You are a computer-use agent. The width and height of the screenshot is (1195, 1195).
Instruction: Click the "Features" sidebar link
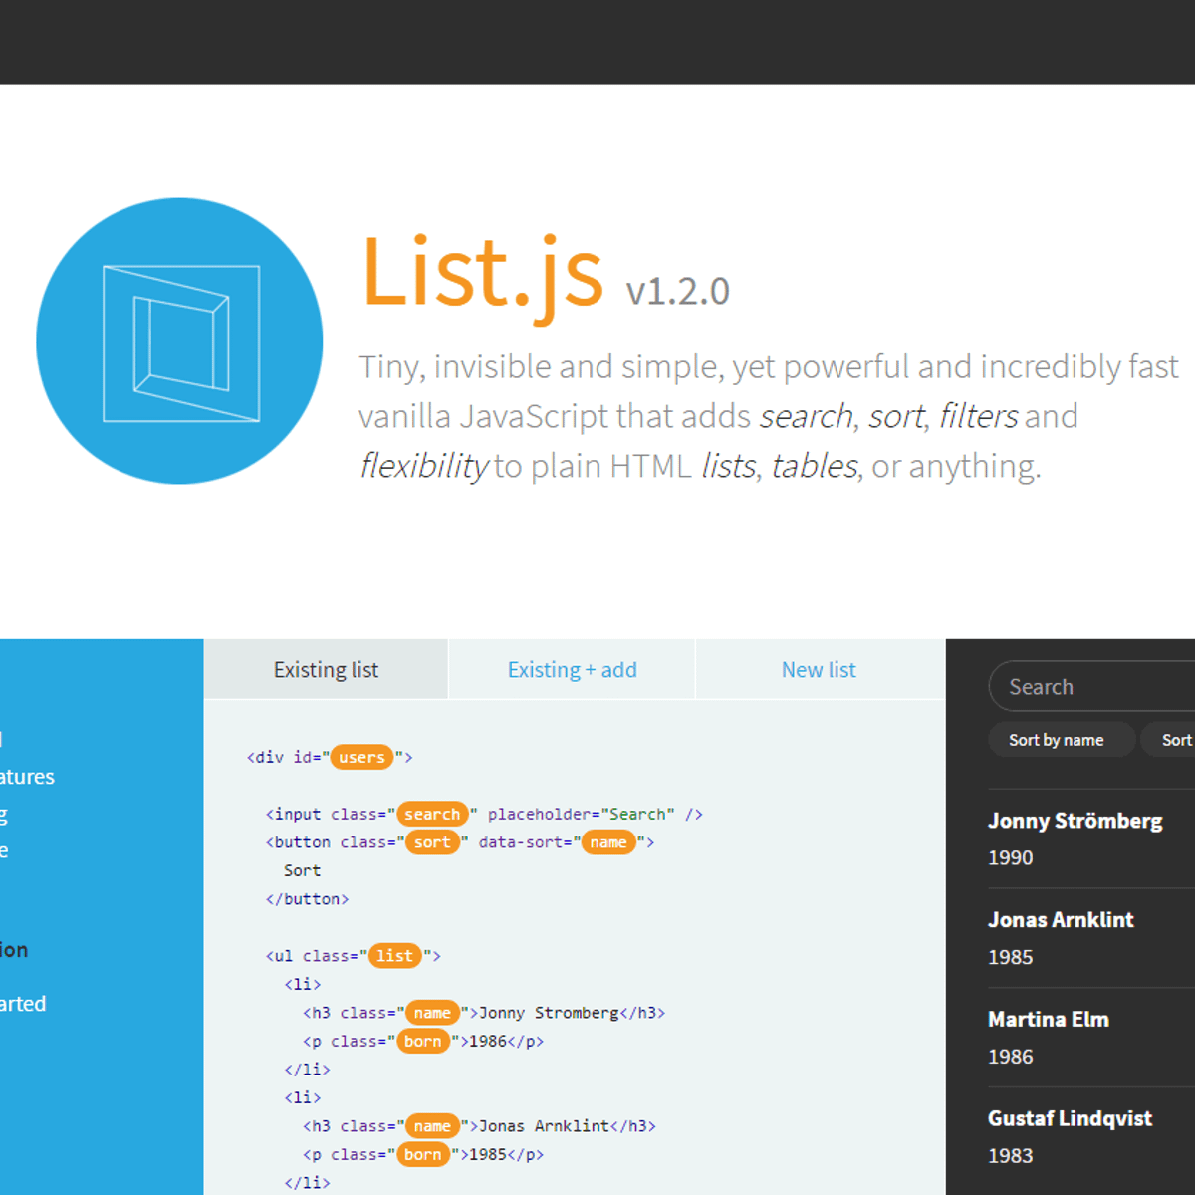click(x=27, y=777)
